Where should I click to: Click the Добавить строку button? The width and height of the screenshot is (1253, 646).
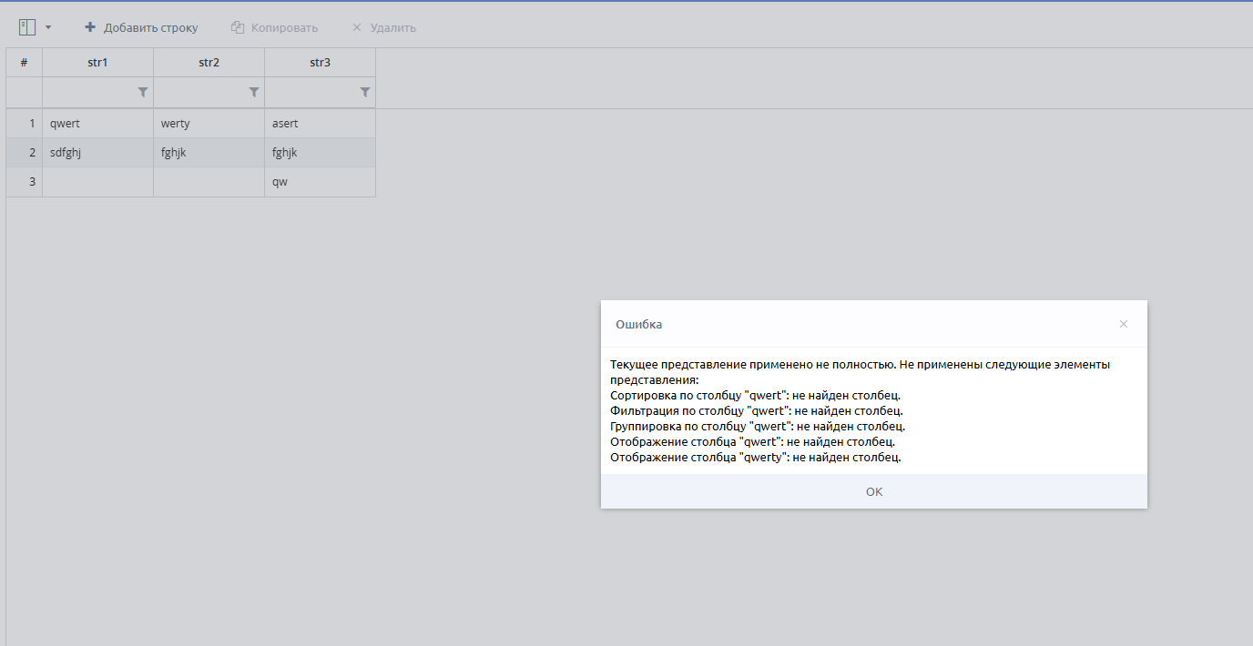click(x=141, y=27)
